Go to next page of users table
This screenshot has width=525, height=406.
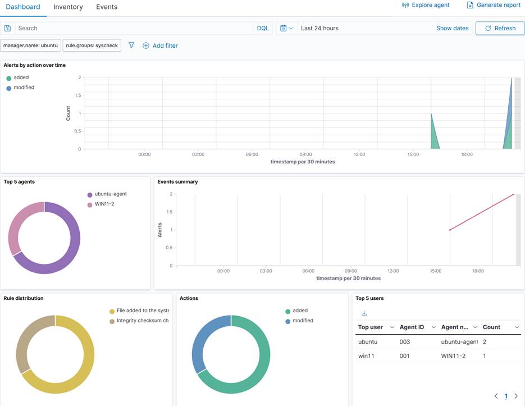point(516,396)
